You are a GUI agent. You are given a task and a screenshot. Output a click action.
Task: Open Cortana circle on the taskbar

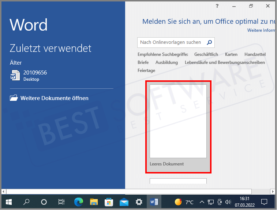(44, 202)
